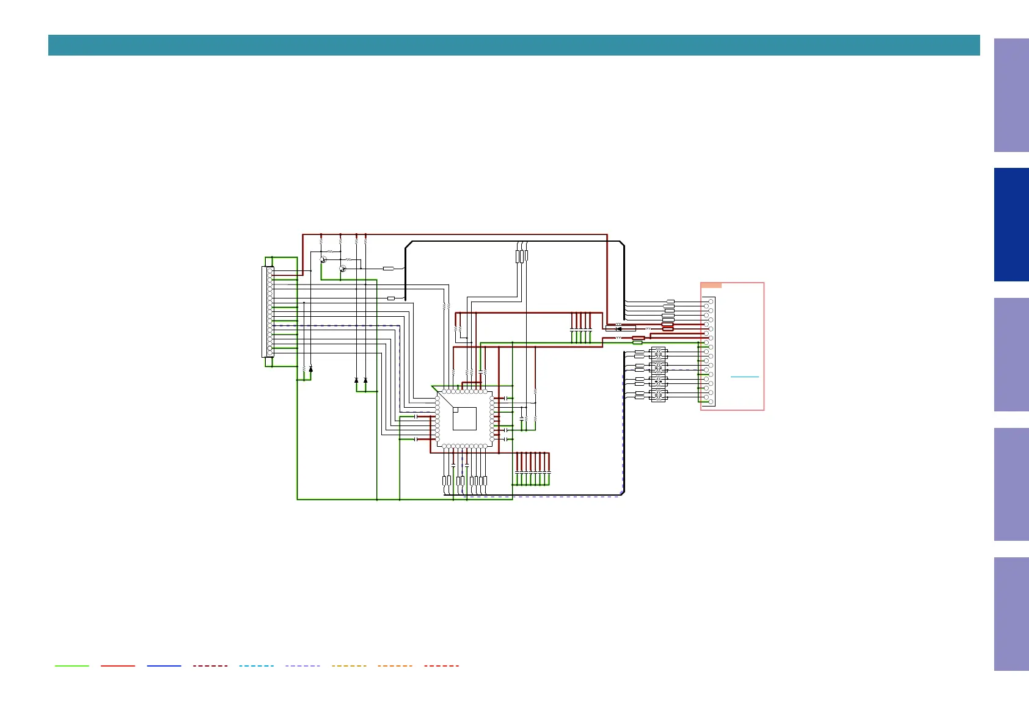Open the bottom purple side tab

coord(1011,614)
